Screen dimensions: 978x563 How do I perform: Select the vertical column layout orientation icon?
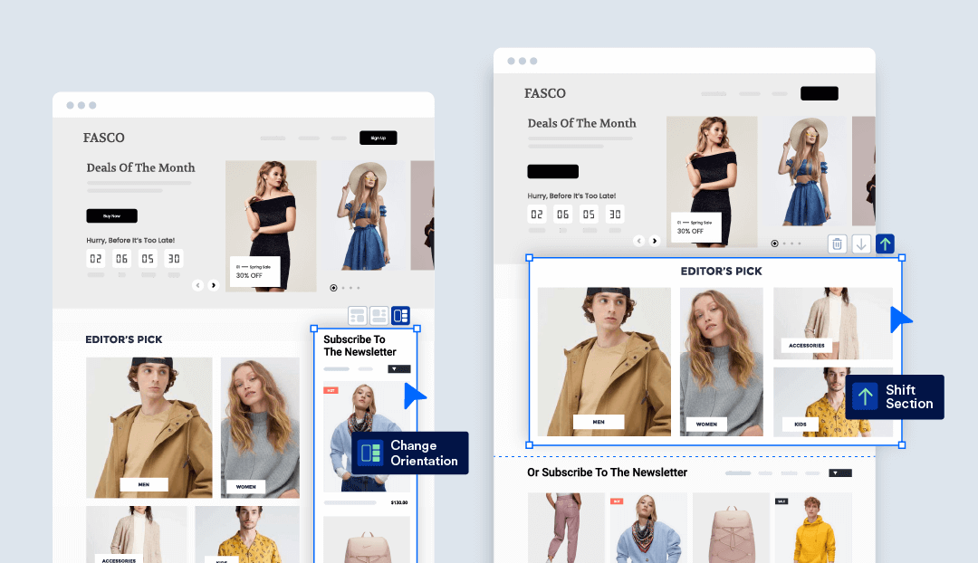pyautogui.click(x=398, y=315)
